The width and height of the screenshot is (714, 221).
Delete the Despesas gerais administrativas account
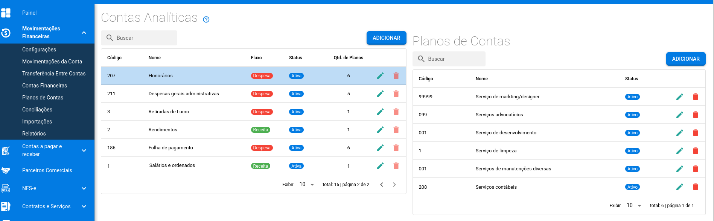pyautogui.click(x=396, y=94)
